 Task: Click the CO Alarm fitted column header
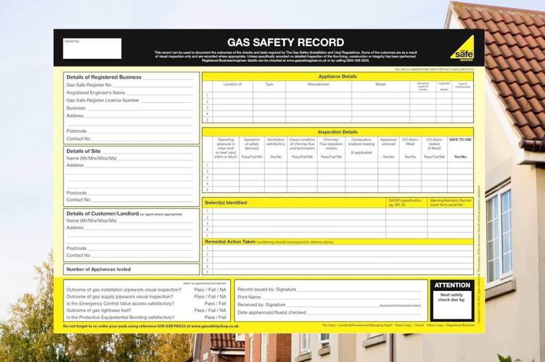click(410, 148)
